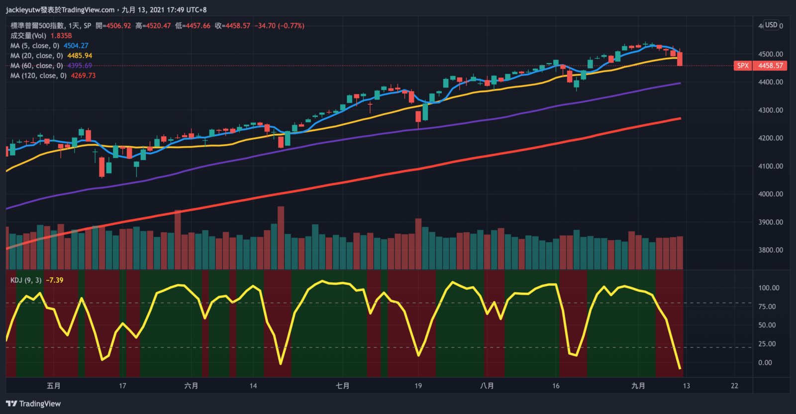Toggle the MA (20, close, 0) indicator legend
This screenshot has width=796, height=414.
[x=36, y=56]
